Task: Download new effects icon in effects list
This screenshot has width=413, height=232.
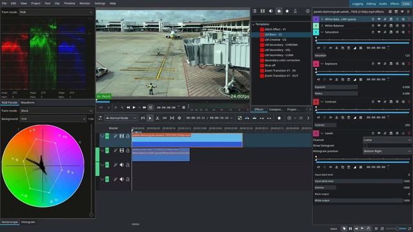Action: coord(296,11)
